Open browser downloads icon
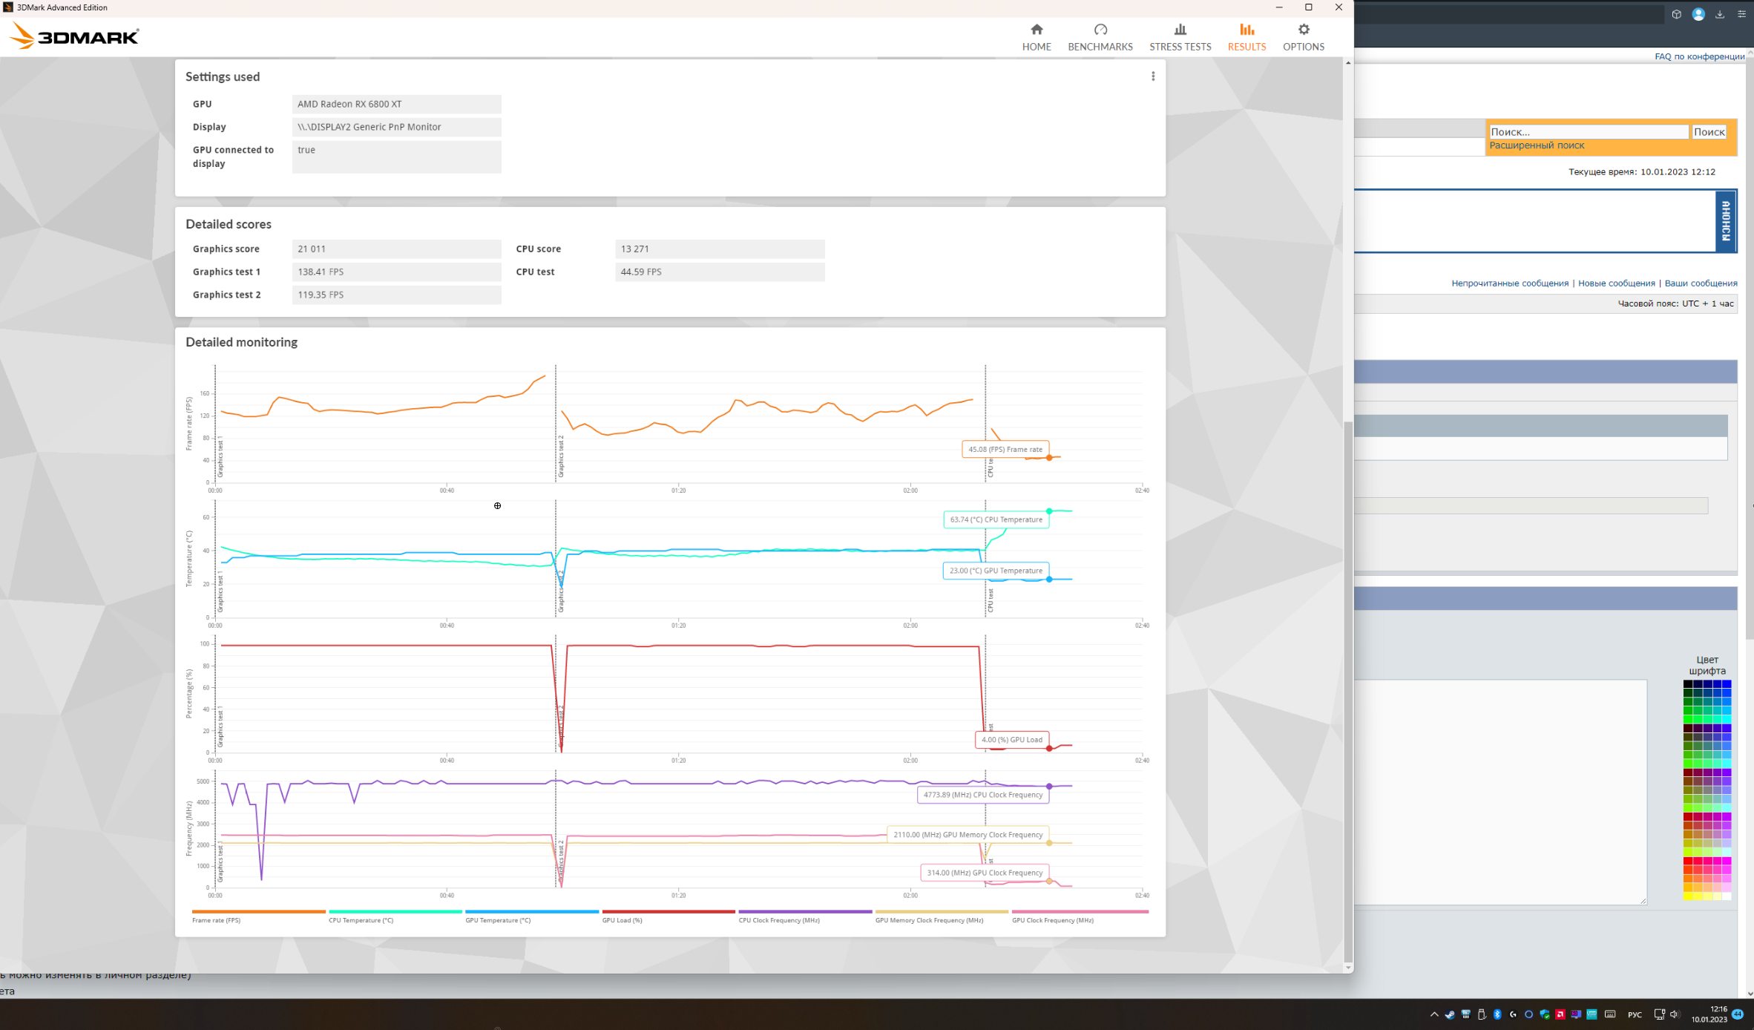 pos(1720,14)
